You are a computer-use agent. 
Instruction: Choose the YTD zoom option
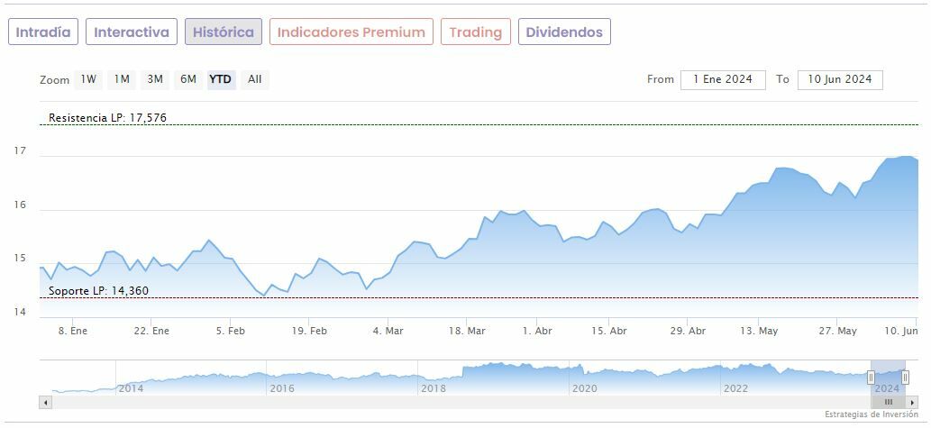(x=221, y=79)
